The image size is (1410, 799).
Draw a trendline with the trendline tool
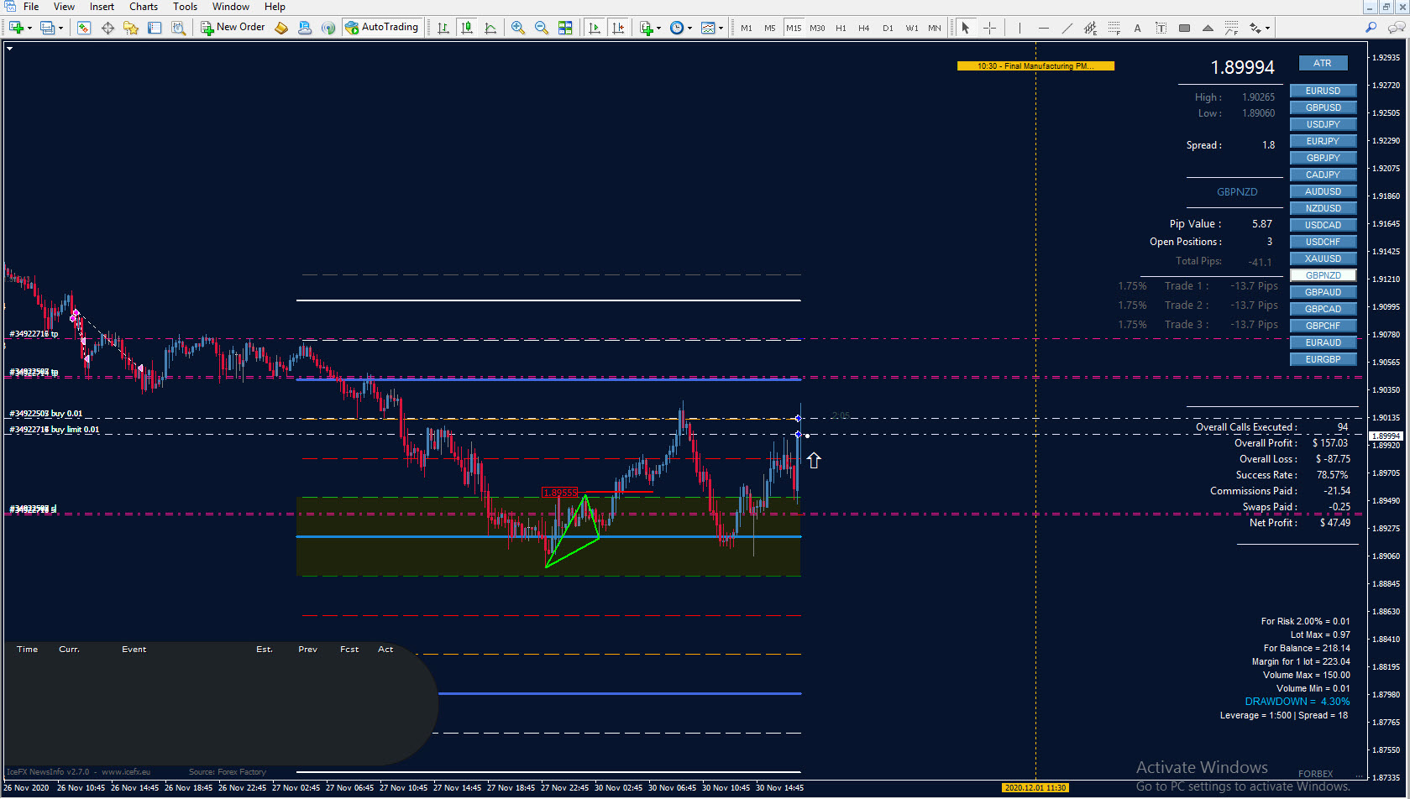(1067, 28)
